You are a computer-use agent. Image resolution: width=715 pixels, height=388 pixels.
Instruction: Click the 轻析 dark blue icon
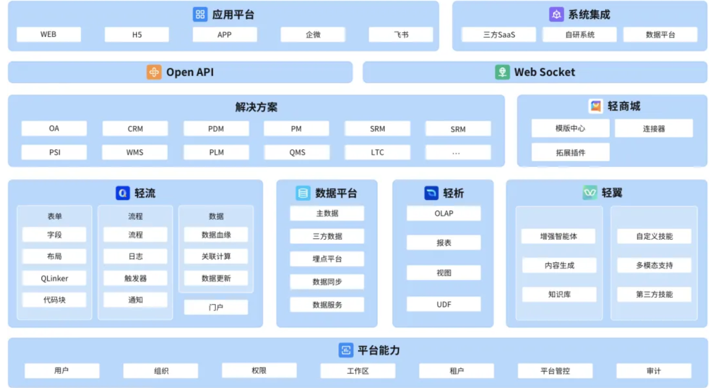coord(431,193)
